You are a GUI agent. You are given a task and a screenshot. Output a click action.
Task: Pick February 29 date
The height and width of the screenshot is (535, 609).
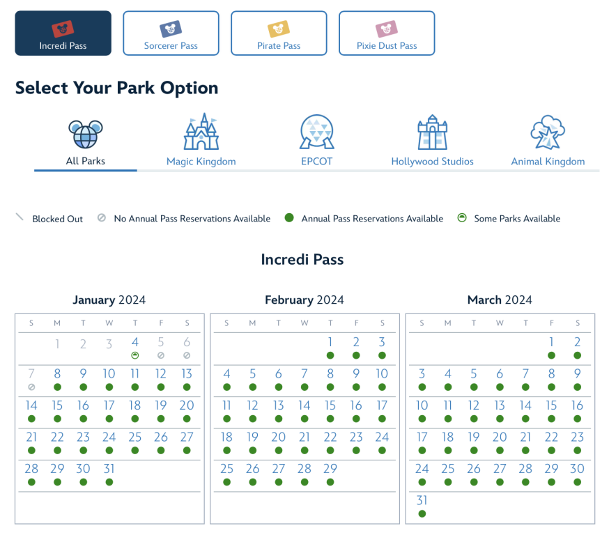click(330, 469)
